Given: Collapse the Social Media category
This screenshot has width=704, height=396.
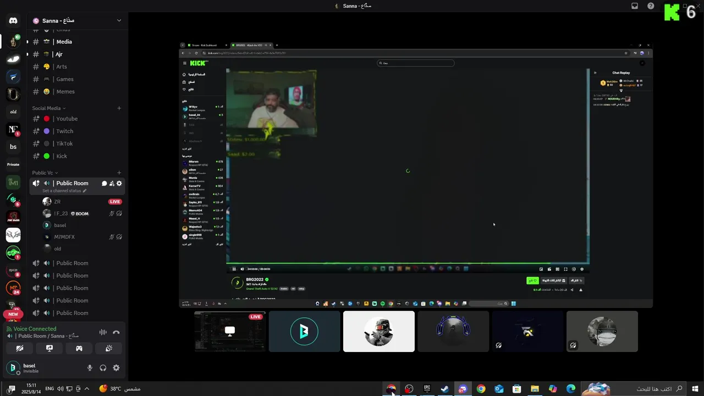Looking at the screenshot, I should point(49,108).
